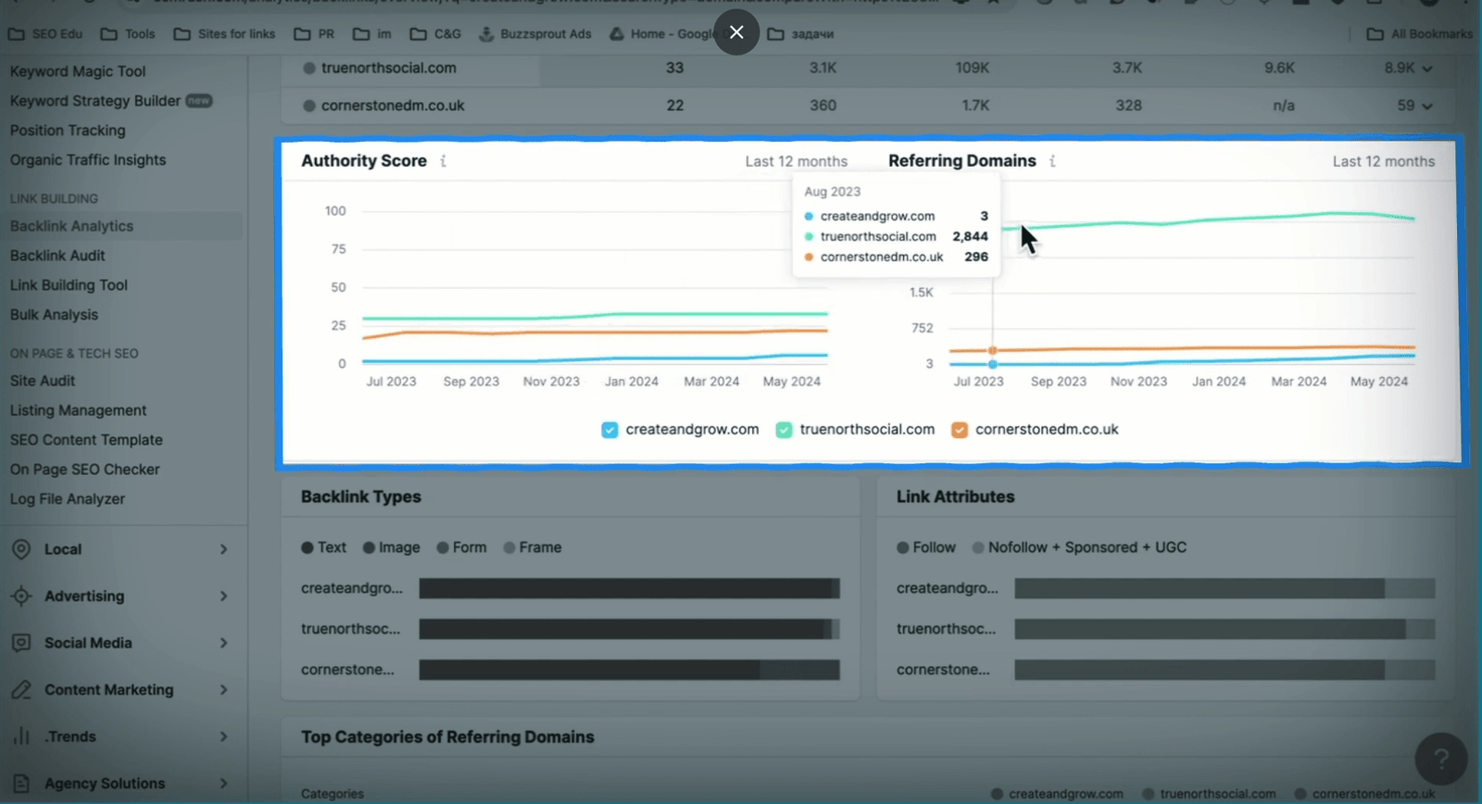Open the C&G bookmark folder
Screen dimensions: 1482x804
coord(435,34)
